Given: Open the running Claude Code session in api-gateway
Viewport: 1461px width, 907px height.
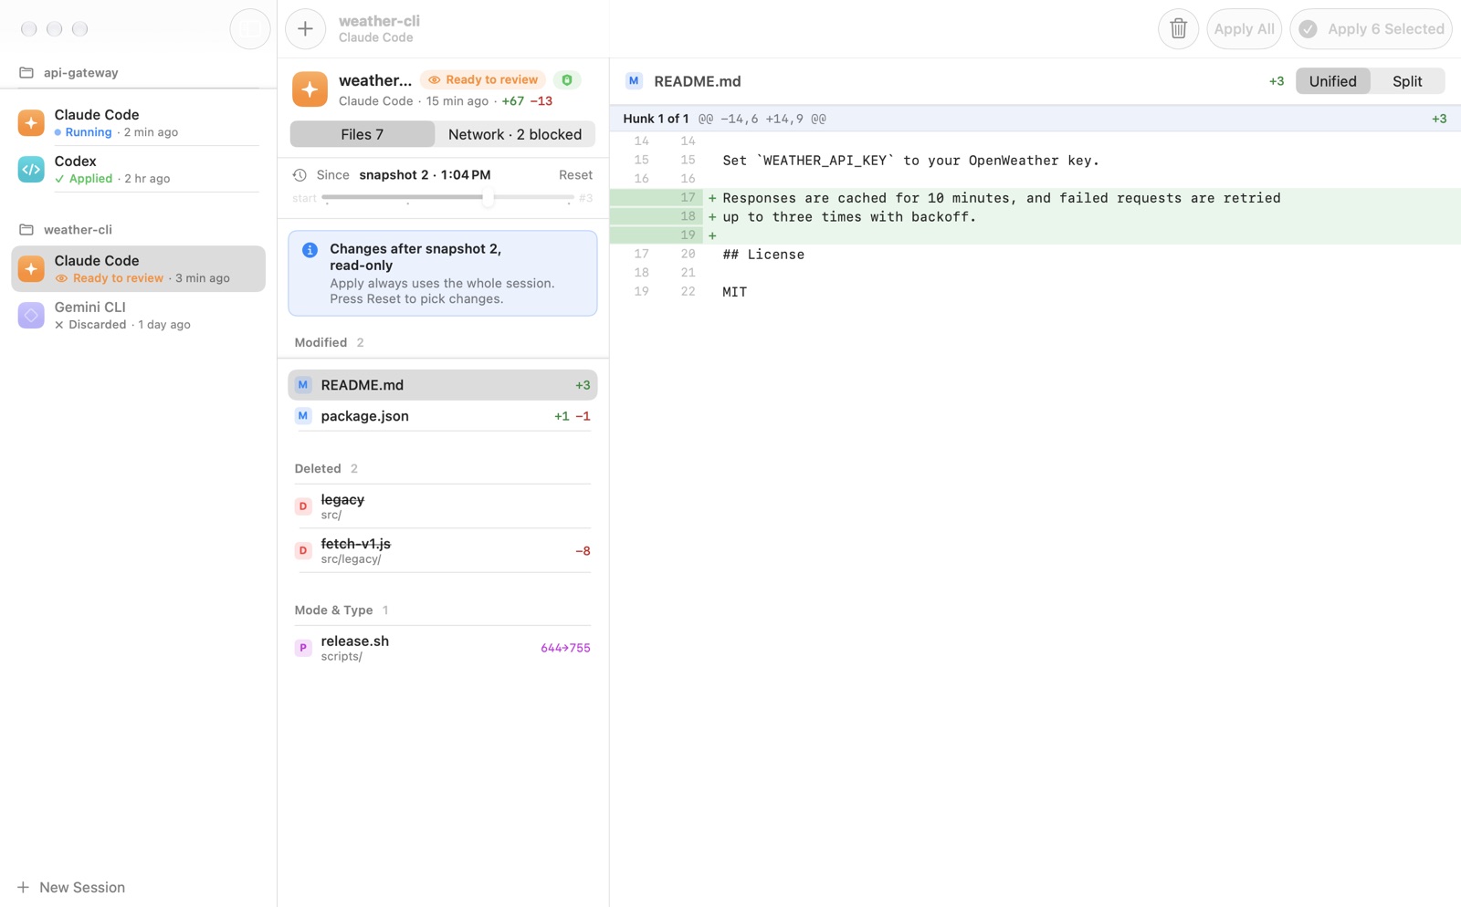Looking at the screenshot, I should (x=139, y=122).
